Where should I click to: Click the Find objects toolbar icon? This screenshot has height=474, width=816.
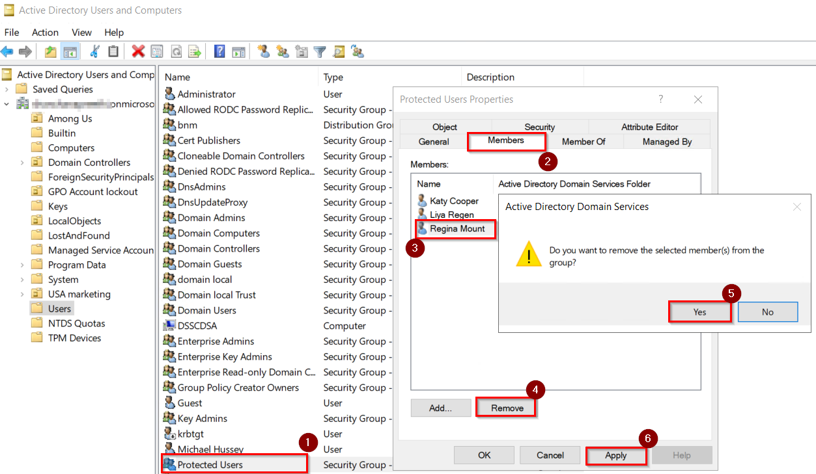338,51
